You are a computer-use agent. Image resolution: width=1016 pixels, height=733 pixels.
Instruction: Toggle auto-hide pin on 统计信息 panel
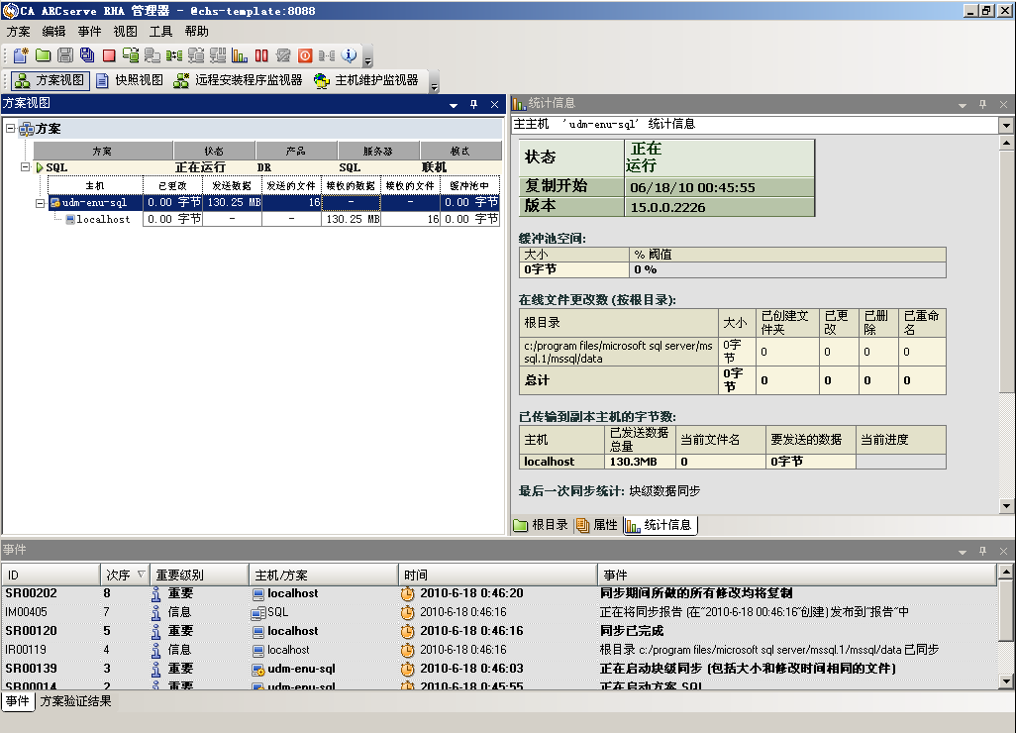coord(982,104)
